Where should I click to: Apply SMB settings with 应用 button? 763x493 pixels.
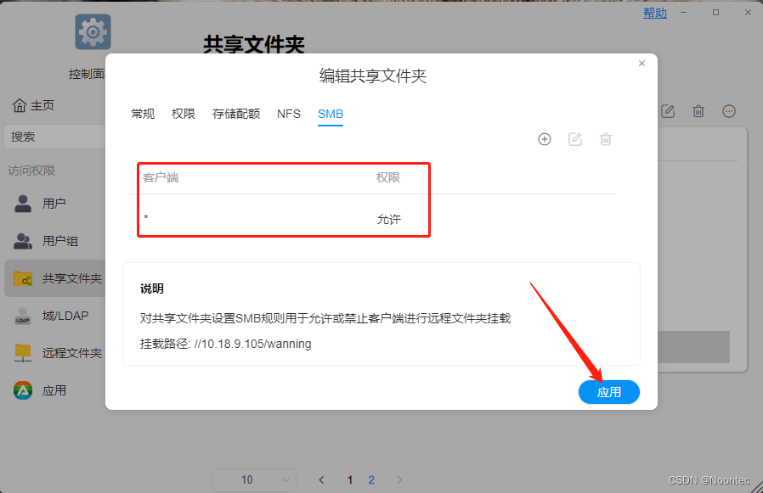(609, 391)
